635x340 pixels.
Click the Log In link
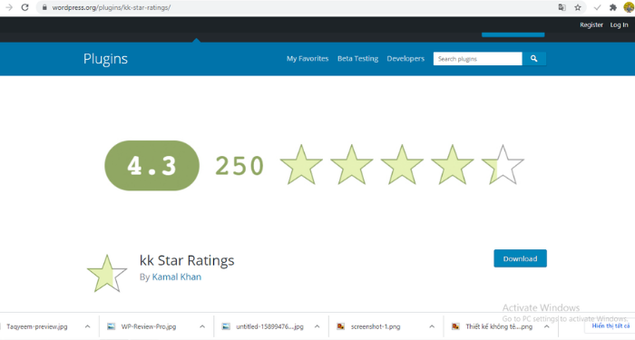(620, 25)
